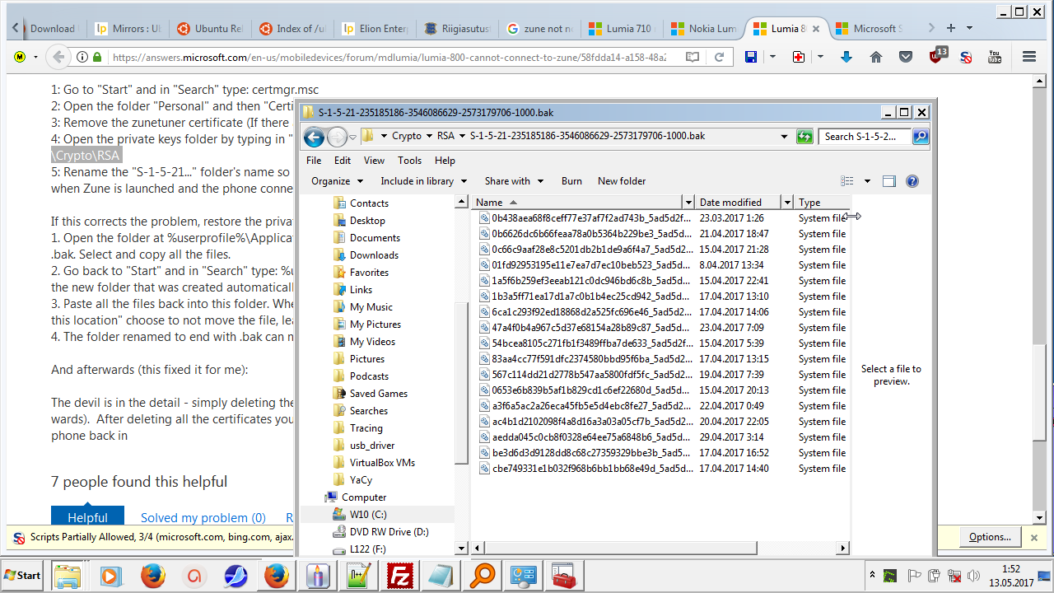This screenshot has height=593, width=1054.
Task: Click the site info icon in address bar
Action: (82, 57)
